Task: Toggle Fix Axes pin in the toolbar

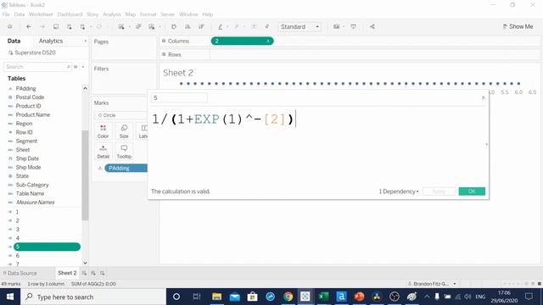Action: point(267,26)
